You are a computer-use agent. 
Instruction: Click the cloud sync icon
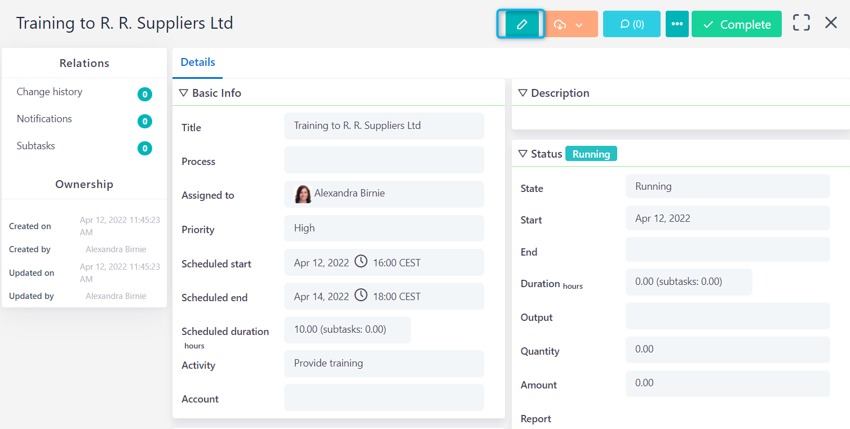click(561, 24)
